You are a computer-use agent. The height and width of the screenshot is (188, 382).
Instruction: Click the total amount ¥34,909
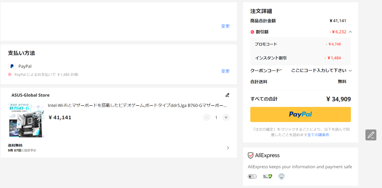click(338, 99)
